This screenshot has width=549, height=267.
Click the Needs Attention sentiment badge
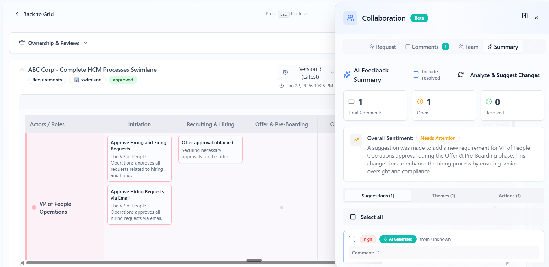coord(438,138)
